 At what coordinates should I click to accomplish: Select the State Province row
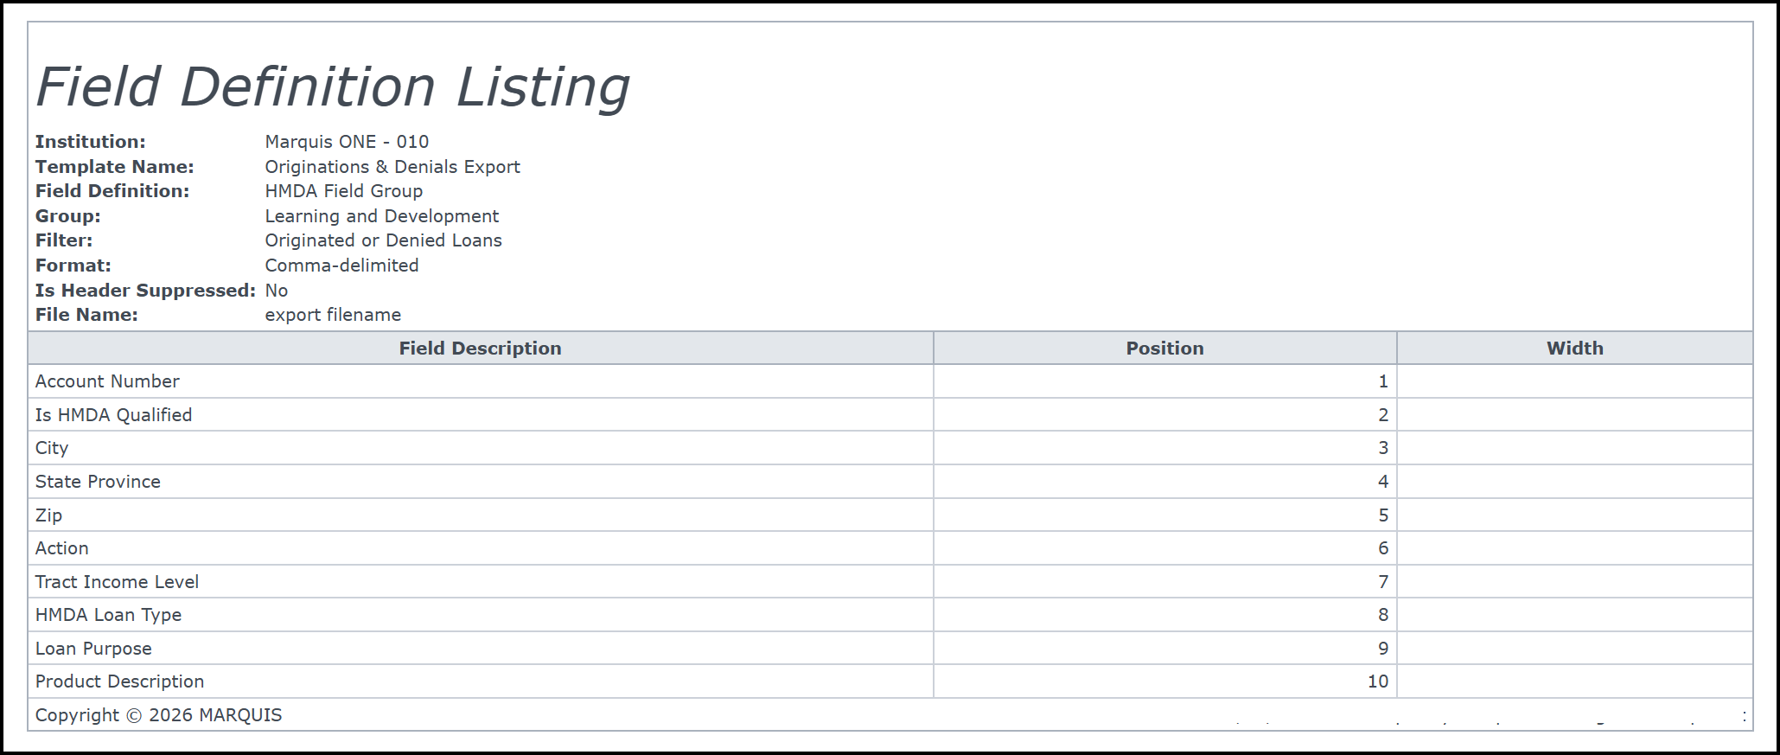click(890, 482)
